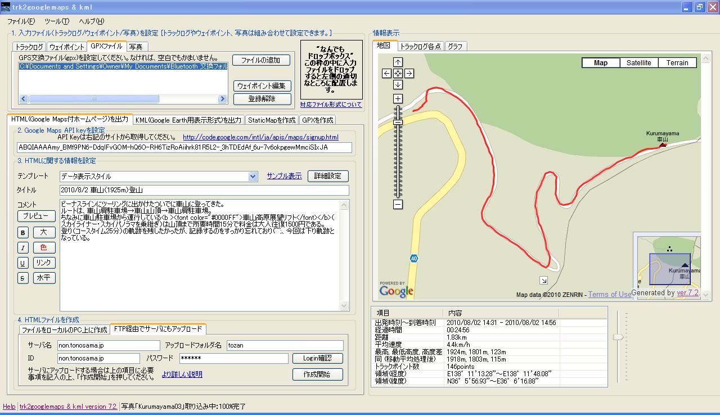
Task: Switch to the グラフ tab
Action: 456,47
